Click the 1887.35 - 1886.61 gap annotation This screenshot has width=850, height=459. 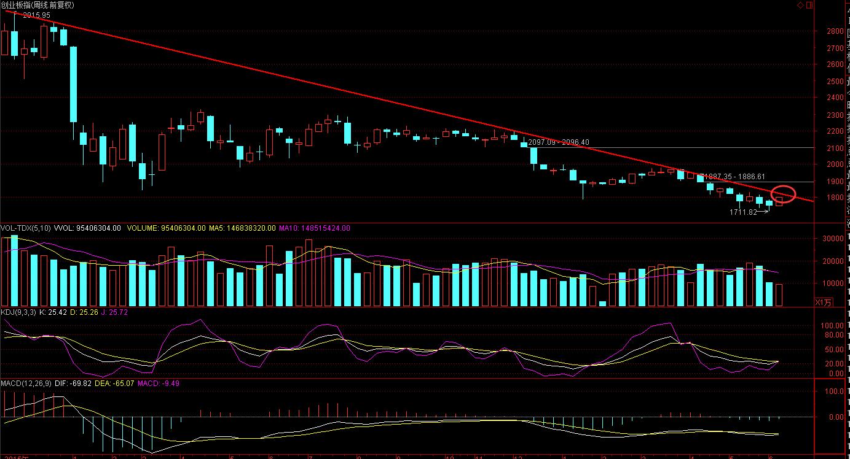coord(734,176)
